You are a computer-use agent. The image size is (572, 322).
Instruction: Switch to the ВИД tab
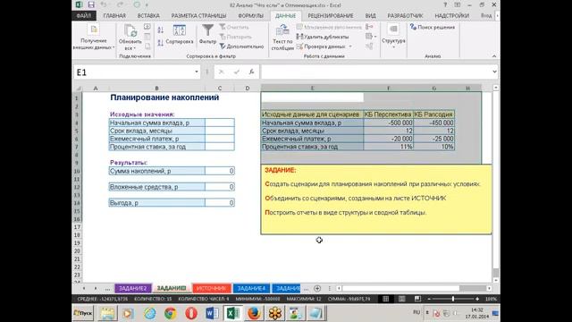coord(370,16)
